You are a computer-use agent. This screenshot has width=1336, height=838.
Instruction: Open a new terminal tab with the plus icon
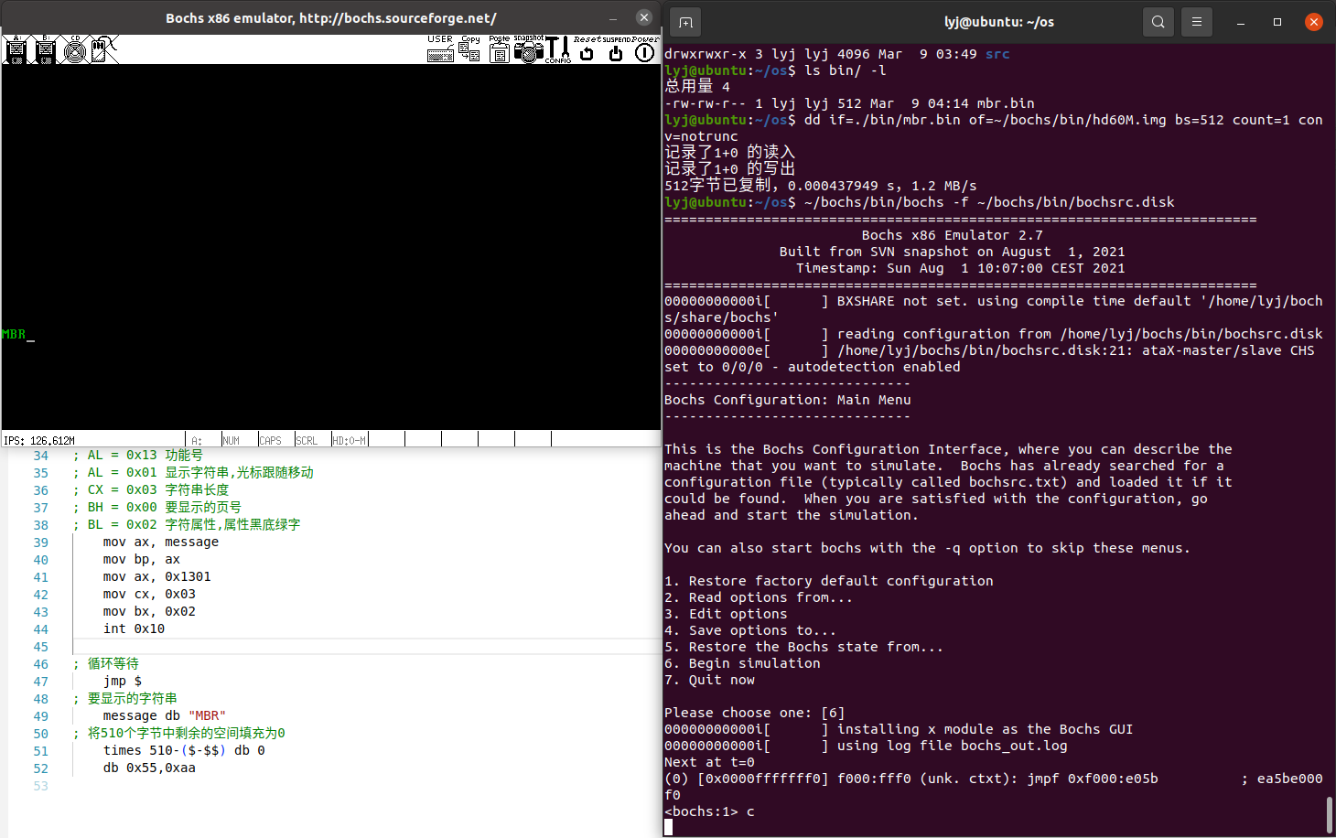point(685,22)
